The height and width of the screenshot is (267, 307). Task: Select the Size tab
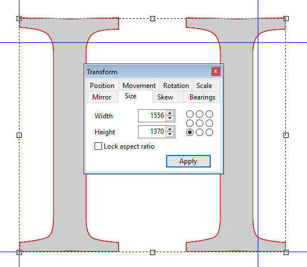[x=135, y=96]
